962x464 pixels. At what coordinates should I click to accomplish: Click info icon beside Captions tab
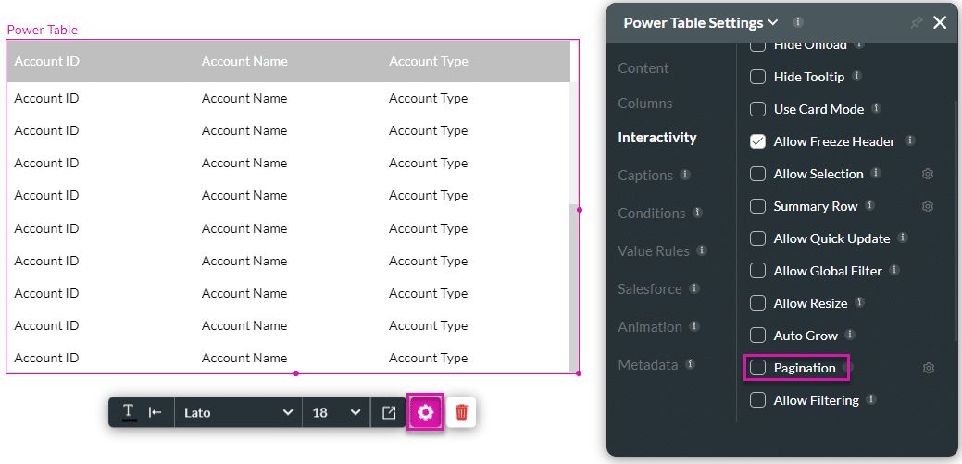coord(685,175)
